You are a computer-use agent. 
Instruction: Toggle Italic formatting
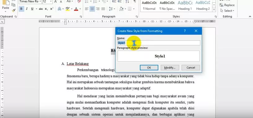pos(27,9)
